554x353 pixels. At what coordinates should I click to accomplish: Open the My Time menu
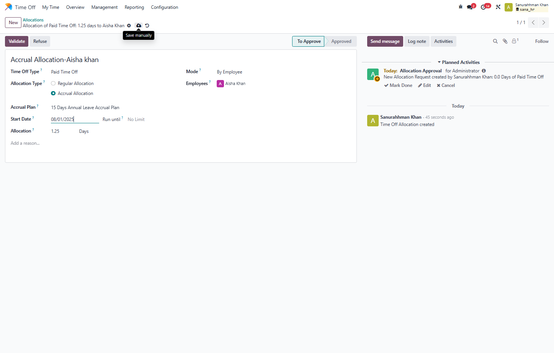(x=51, y=7)
